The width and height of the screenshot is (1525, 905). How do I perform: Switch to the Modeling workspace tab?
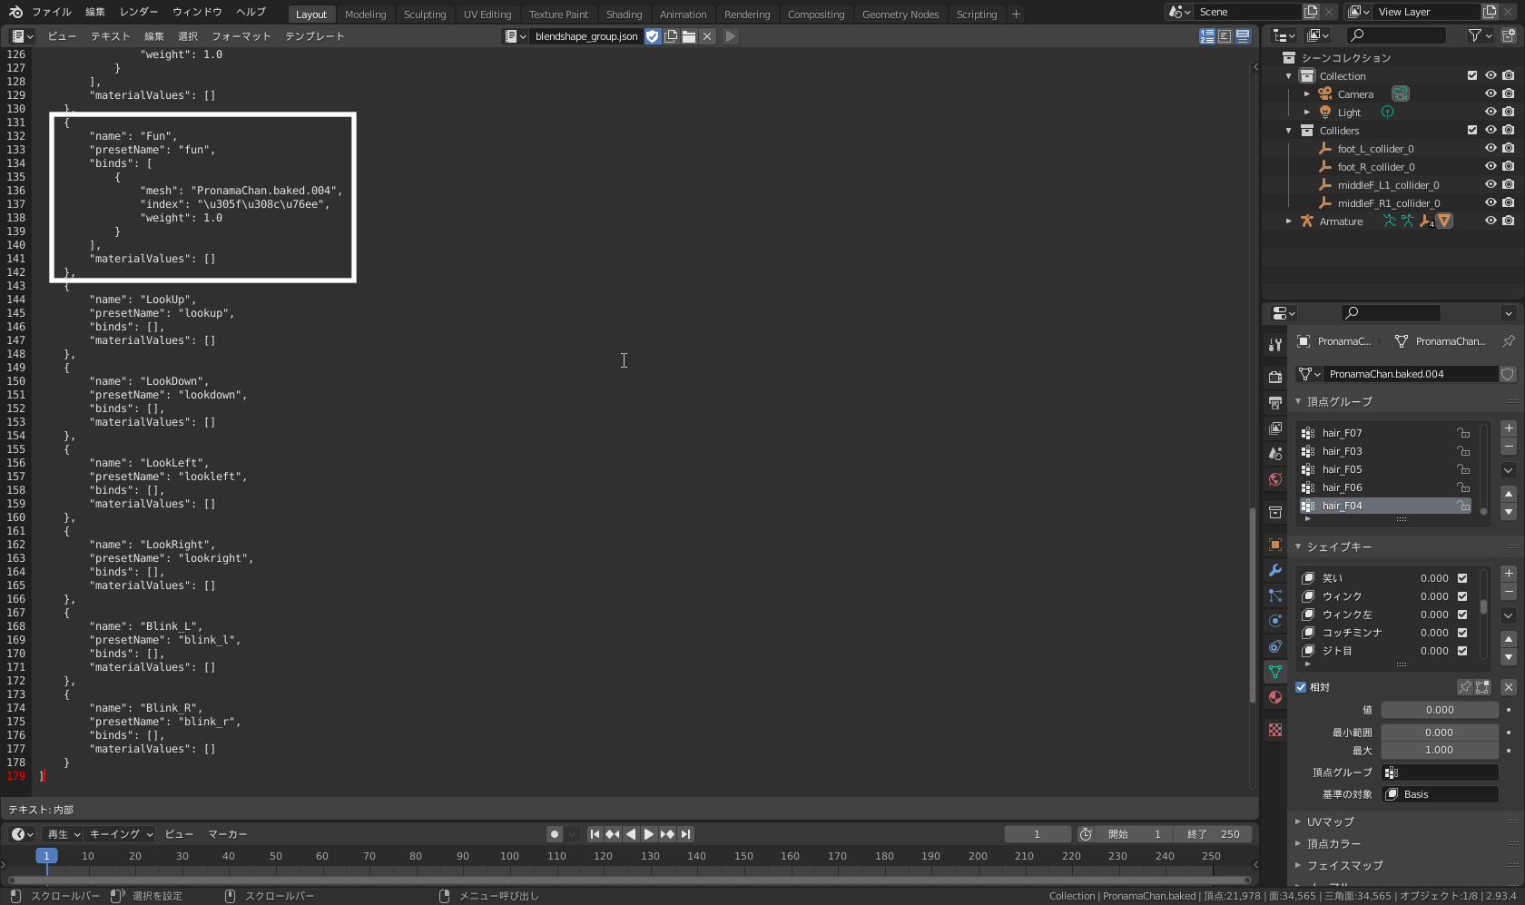(x=365, y=15)
